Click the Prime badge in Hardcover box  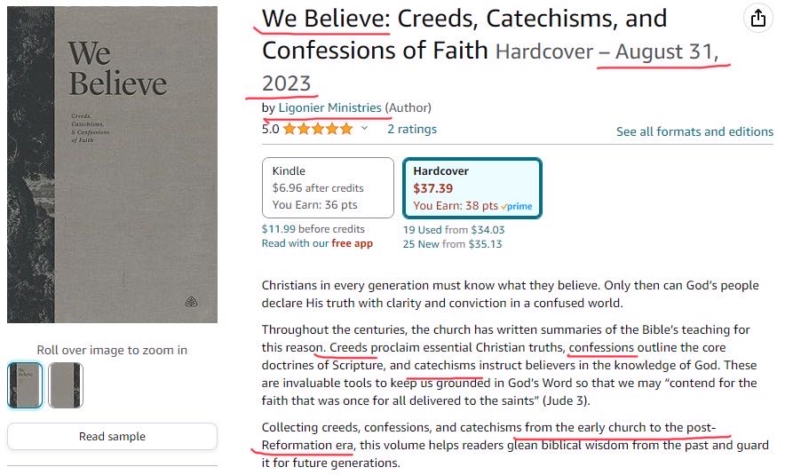point(516,206)
